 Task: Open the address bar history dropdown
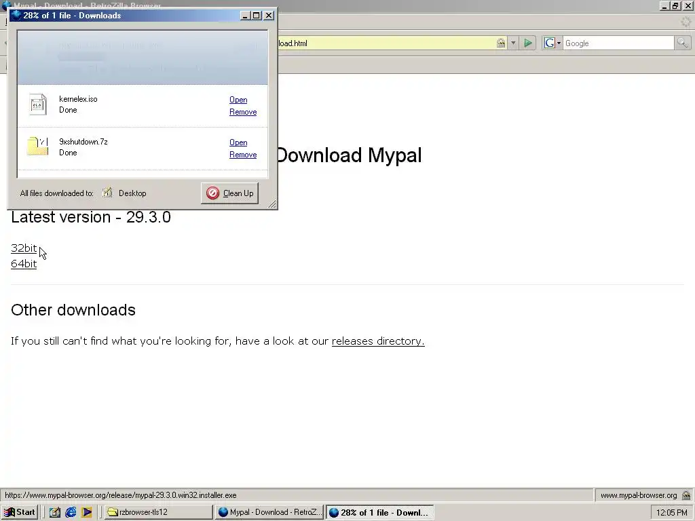pos(513,43)
